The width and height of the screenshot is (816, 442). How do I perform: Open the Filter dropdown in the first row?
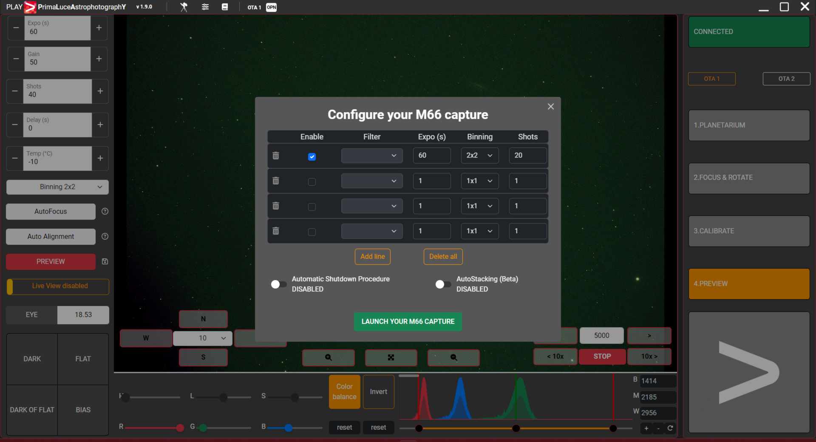371,156
